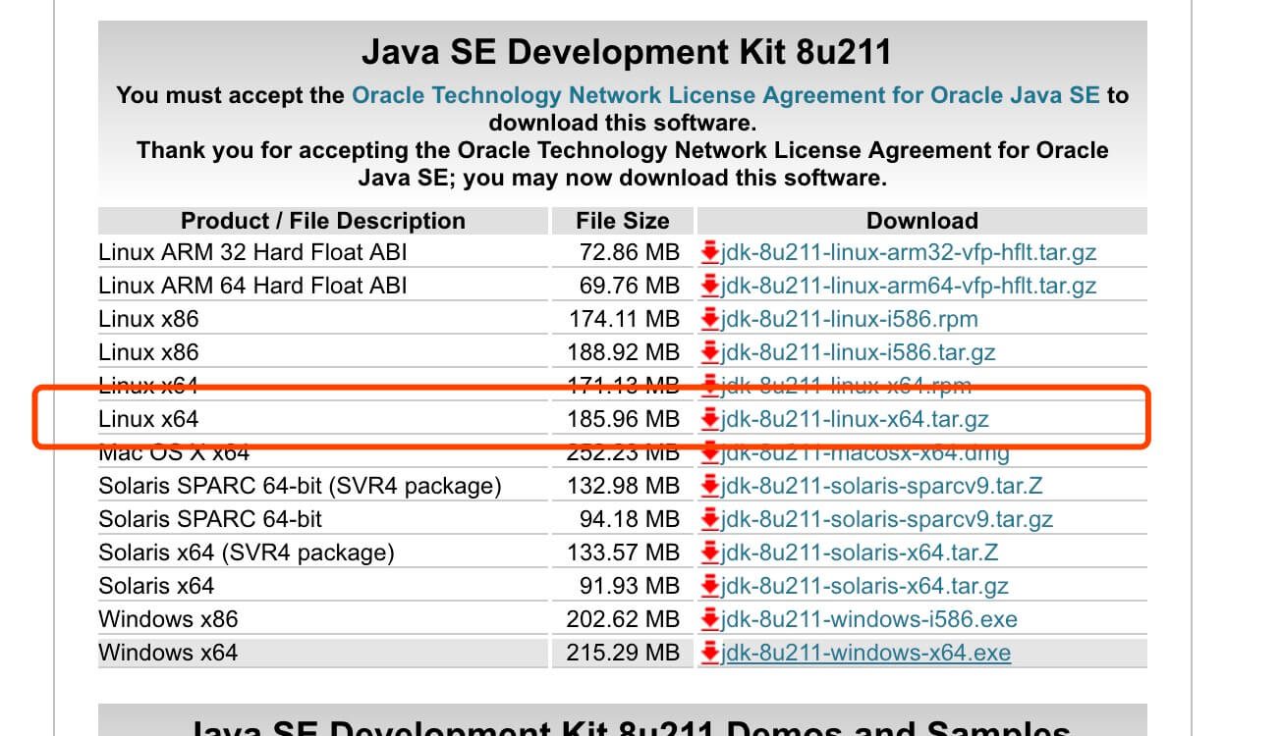
Task: Download jdk-8u211-solaris-x64.tar.Z link
Action: (x=860, y=553)
